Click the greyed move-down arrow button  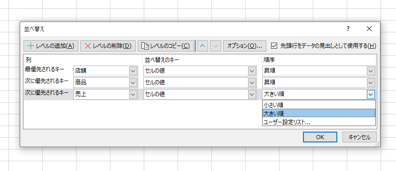[x=216, y=46]
